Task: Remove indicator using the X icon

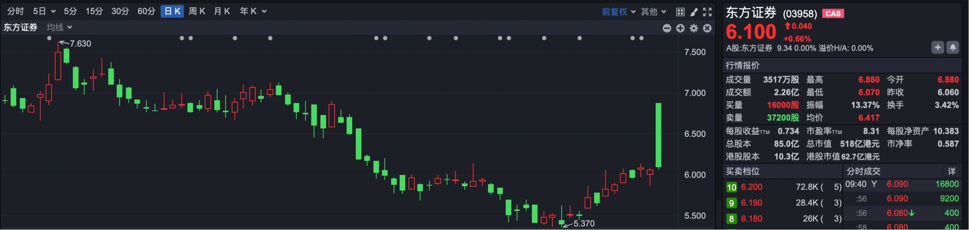Action: pyautogui.click(x=708, y=28)
